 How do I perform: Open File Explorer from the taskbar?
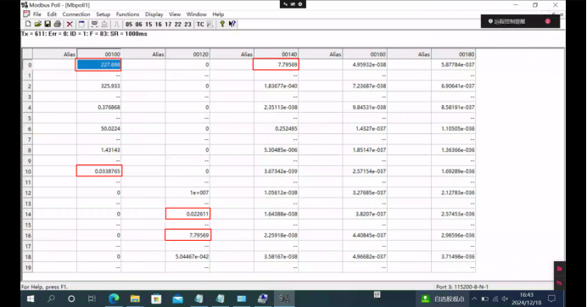tap(135, 299)
